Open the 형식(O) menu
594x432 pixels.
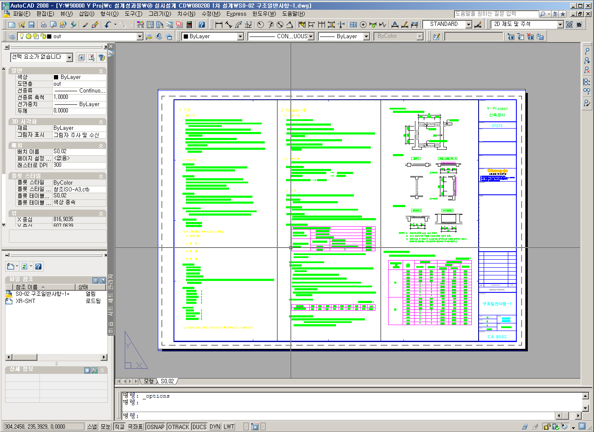pos(109,14)
